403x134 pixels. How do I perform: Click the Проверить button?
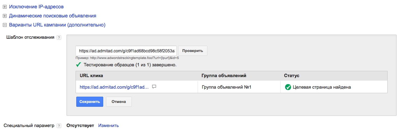coord(192,51)
